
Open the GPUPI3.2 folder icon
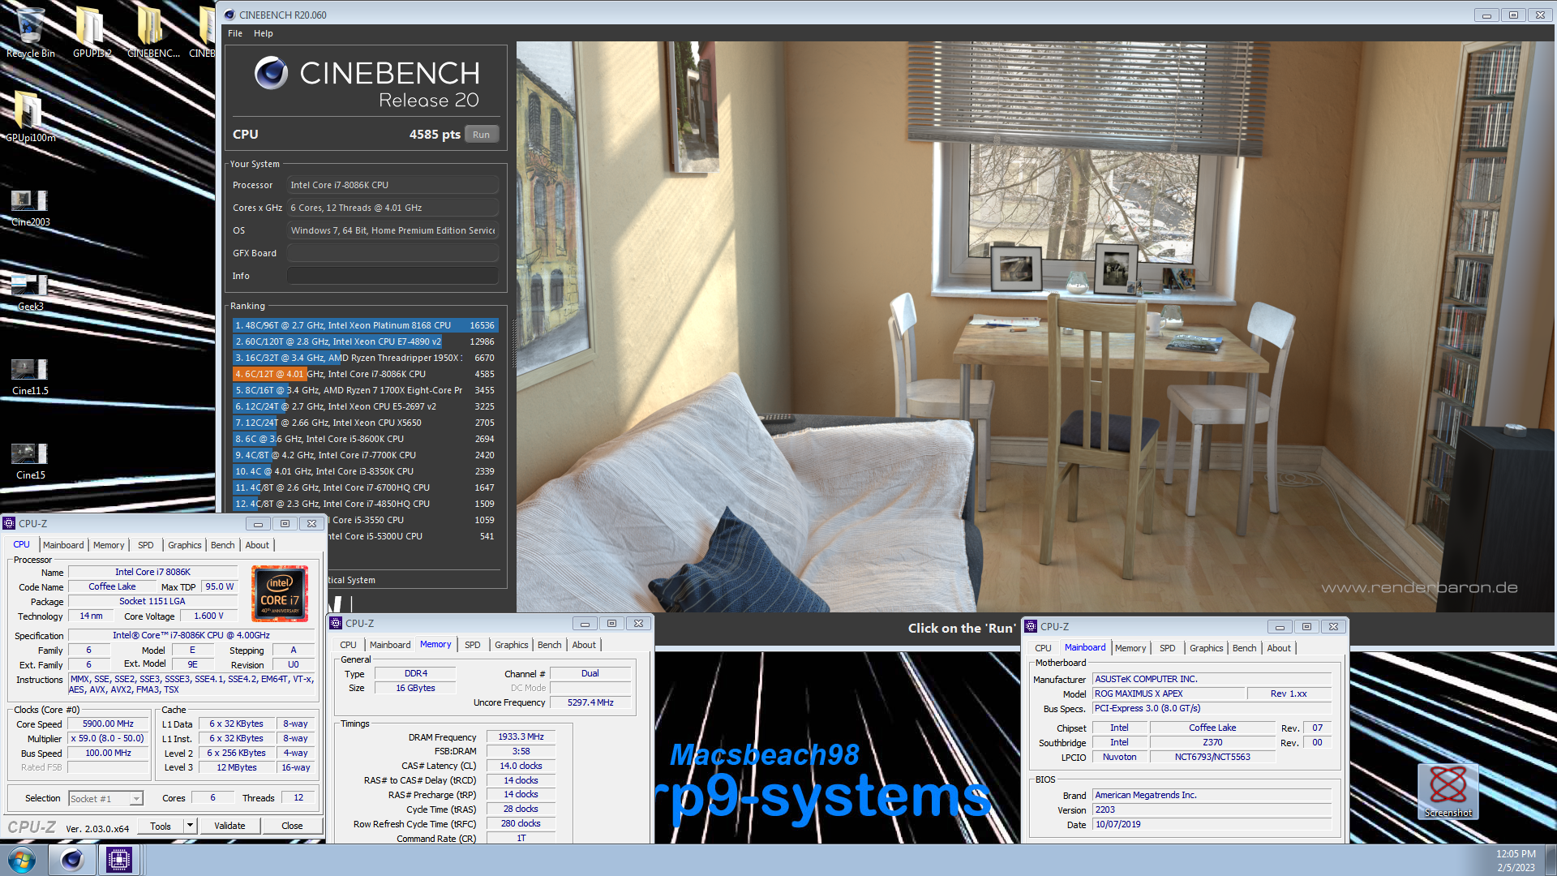[91, 32]
